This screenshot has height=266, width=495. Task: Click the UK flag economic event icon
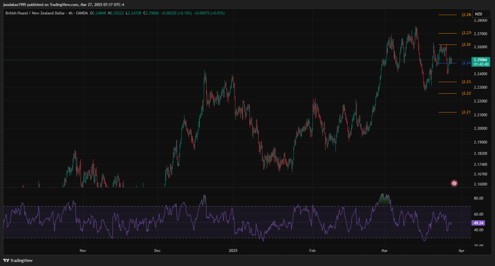tap(454, 183)
